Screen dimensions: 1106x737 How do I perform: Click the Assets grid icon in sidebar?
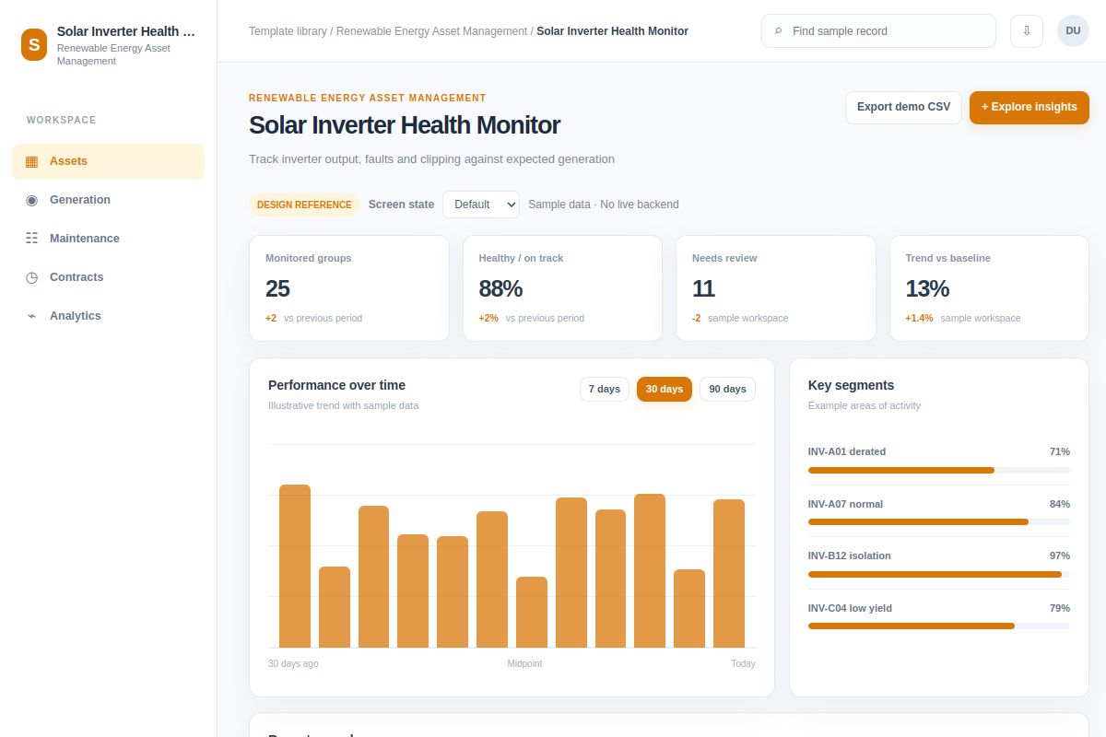31,161
